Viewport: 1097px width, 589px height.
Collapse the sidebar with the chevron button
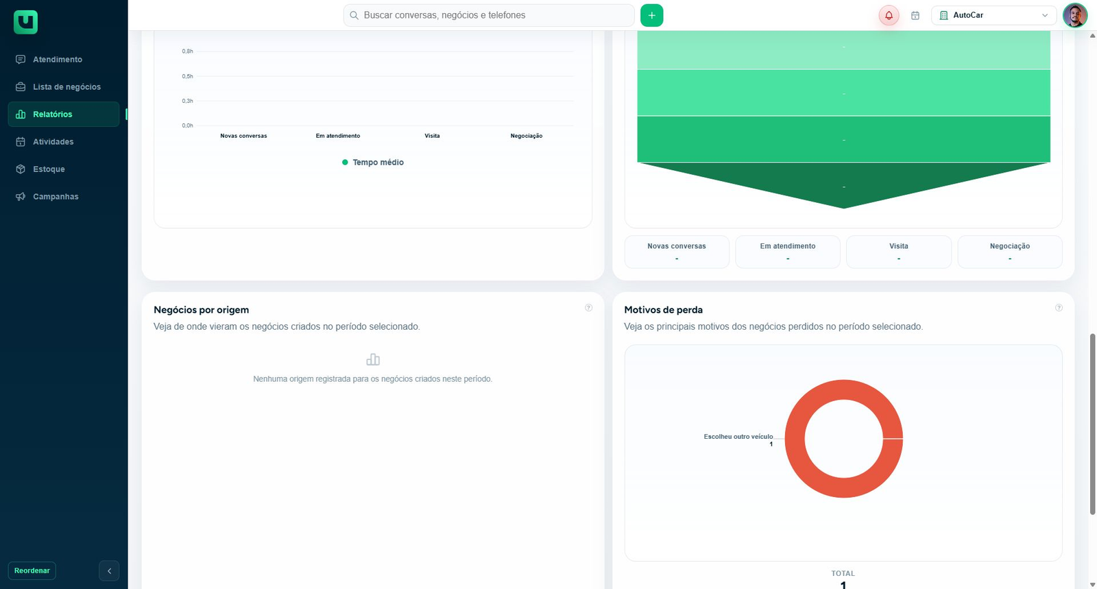pyautogui.click(x=109, y=570)
